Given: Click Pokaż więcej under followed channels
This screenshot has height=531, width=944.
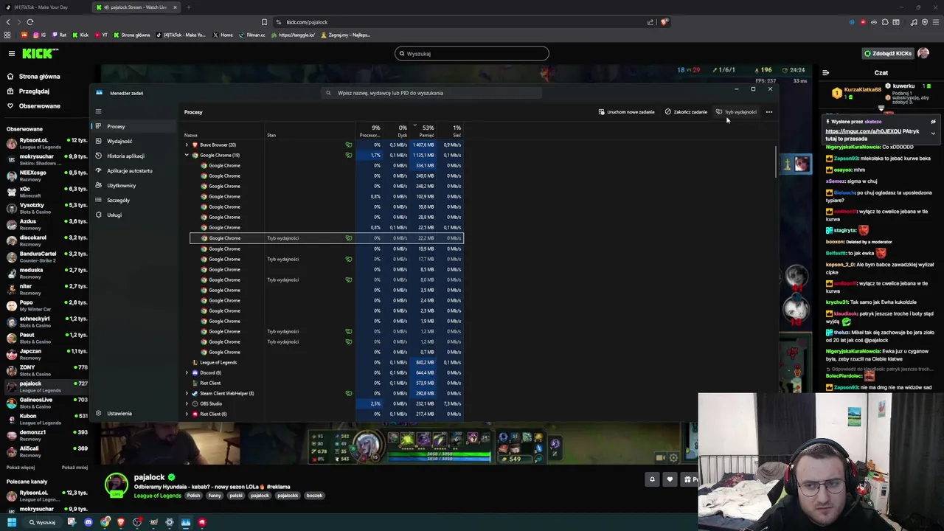Looking at the screenshot, I should point(21,468).
